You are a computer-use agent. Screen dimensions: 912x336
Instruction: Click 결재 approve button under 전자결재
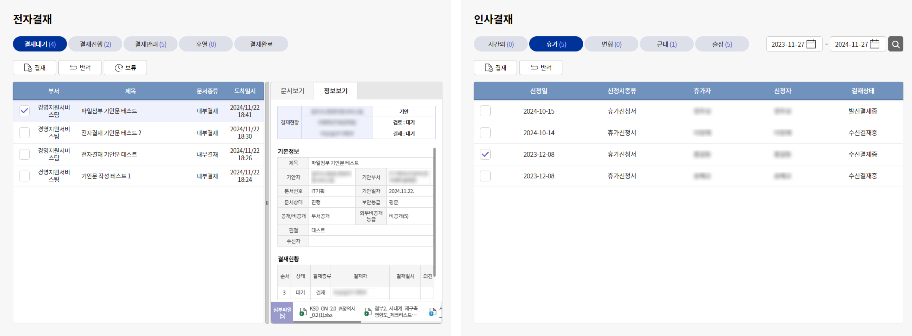coord(34,68)
